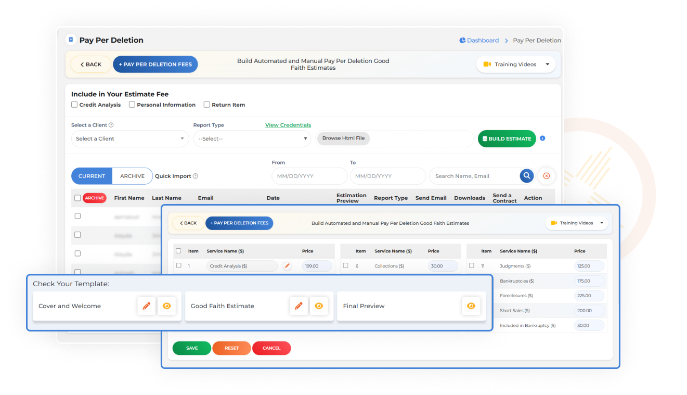
Task: Check the Personal Information checkbox
Action: [x=132, y=105]
